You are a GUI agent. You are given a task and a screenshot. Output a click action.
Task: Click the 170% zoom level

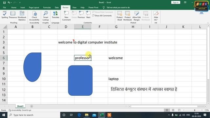pyautogui.click(x=206, y=110)
